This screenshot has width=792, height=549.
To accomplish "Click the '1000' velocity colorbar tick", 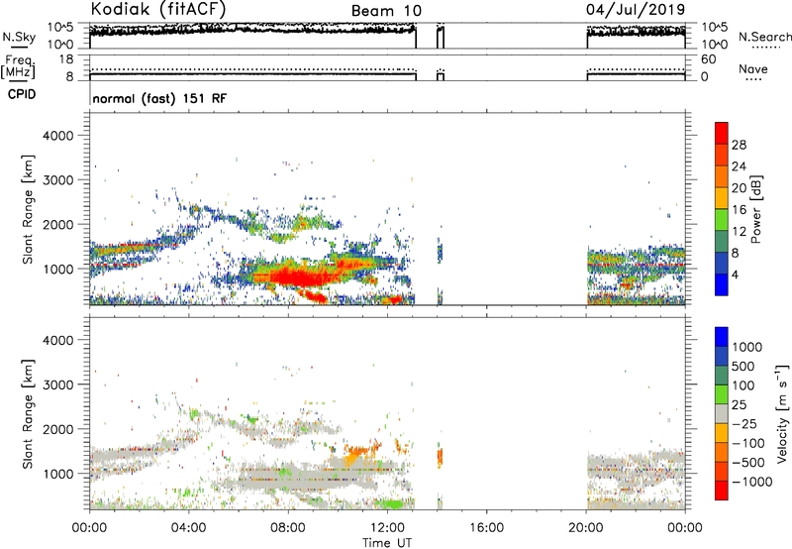I will tap(747, 347).
